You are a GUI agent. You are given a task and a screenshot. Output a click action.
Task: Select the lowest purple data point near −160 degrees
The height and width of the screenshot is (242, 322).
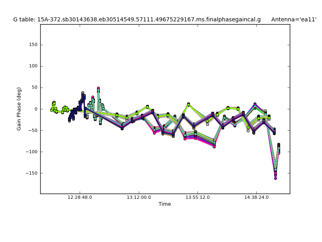275,178
